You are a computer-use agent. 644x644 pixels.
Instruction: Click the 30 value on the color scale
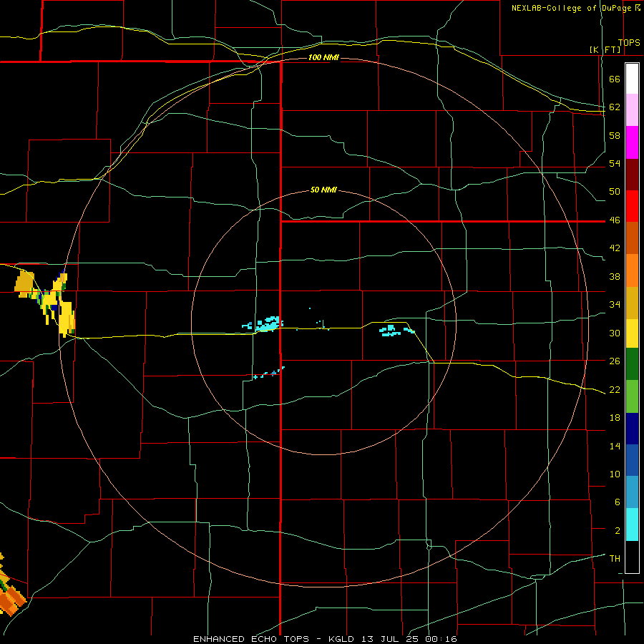[x=615, y=333]
